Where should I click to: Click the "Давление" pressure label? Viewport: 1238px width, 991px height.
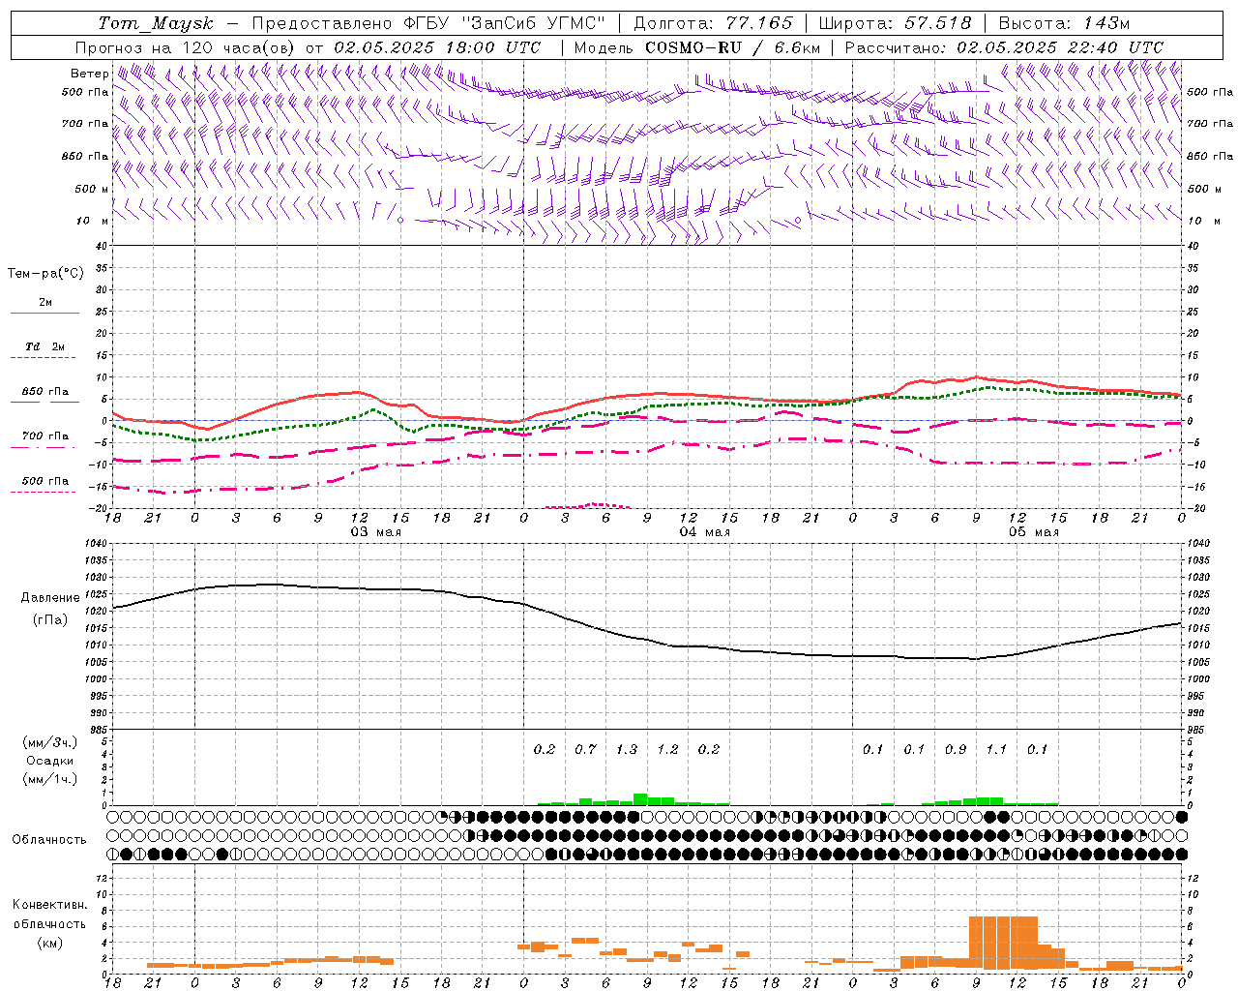50,598
